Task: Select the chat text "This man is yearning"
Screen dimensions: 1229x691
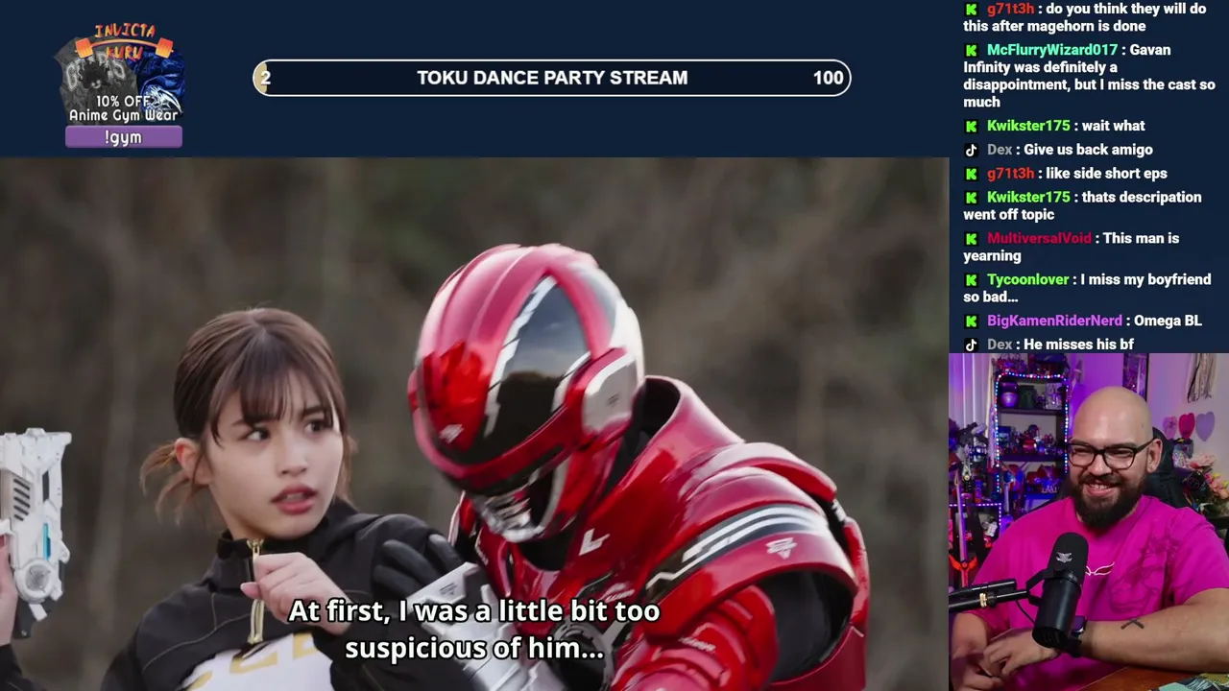Action: click(x=1072, y=248)
